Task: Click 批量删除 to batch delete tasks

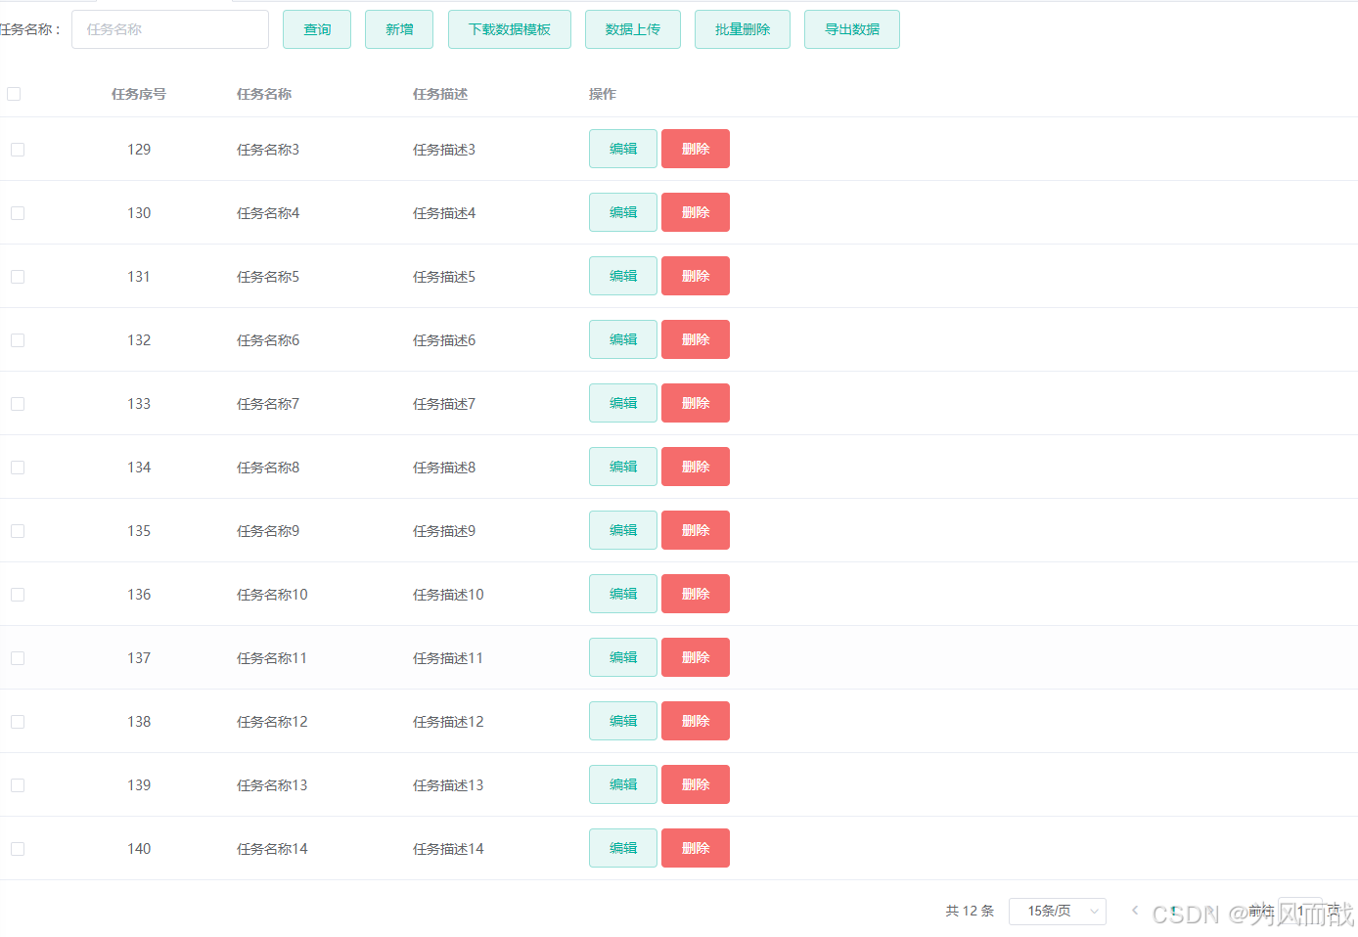Action: pyautogui.click(x=742, y=29)
